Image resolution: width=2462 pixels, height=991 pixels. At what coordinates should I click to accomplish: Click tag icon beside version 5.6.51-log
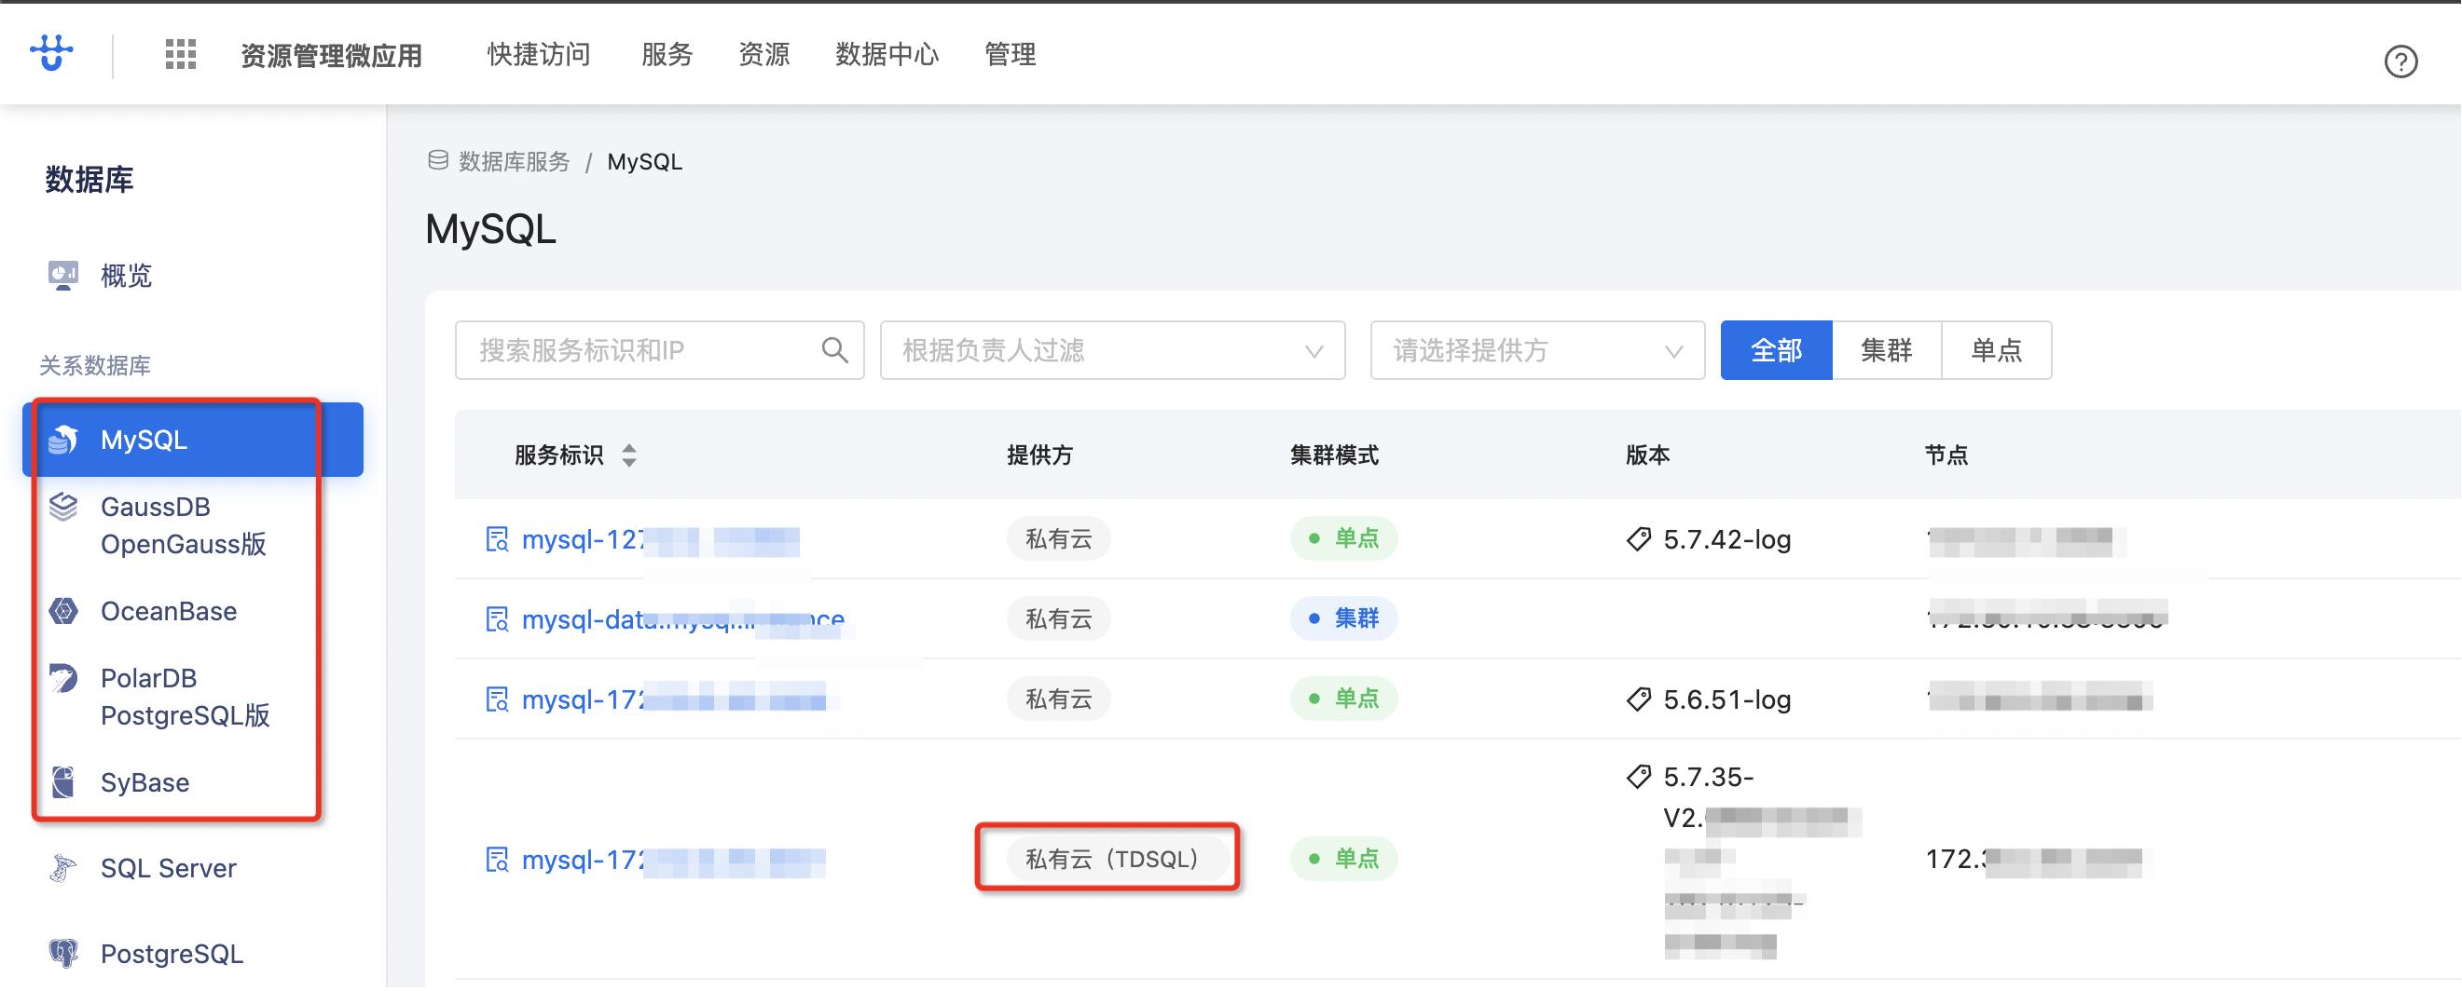1638,699
